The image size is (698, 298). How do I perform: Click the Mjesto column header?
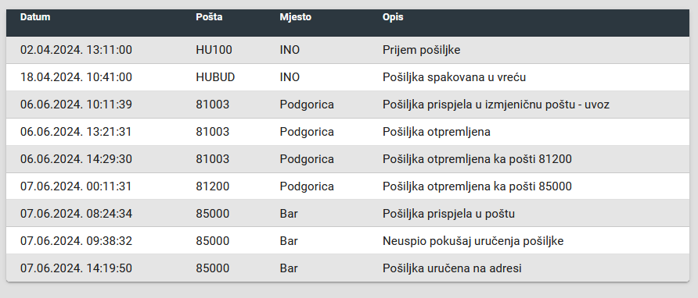pyautogui.click(x=296, y=17)
